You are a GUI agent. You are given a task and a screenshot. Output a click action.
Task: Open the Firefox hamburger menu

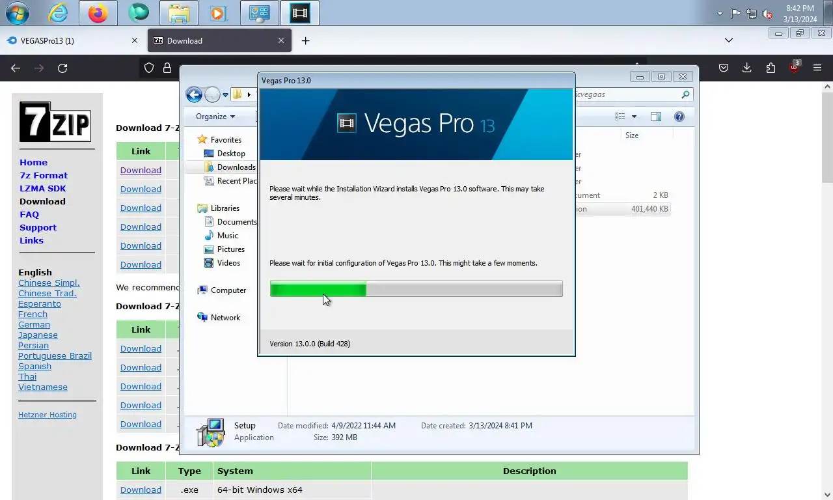pyautogui.click(x=817, y=68)
